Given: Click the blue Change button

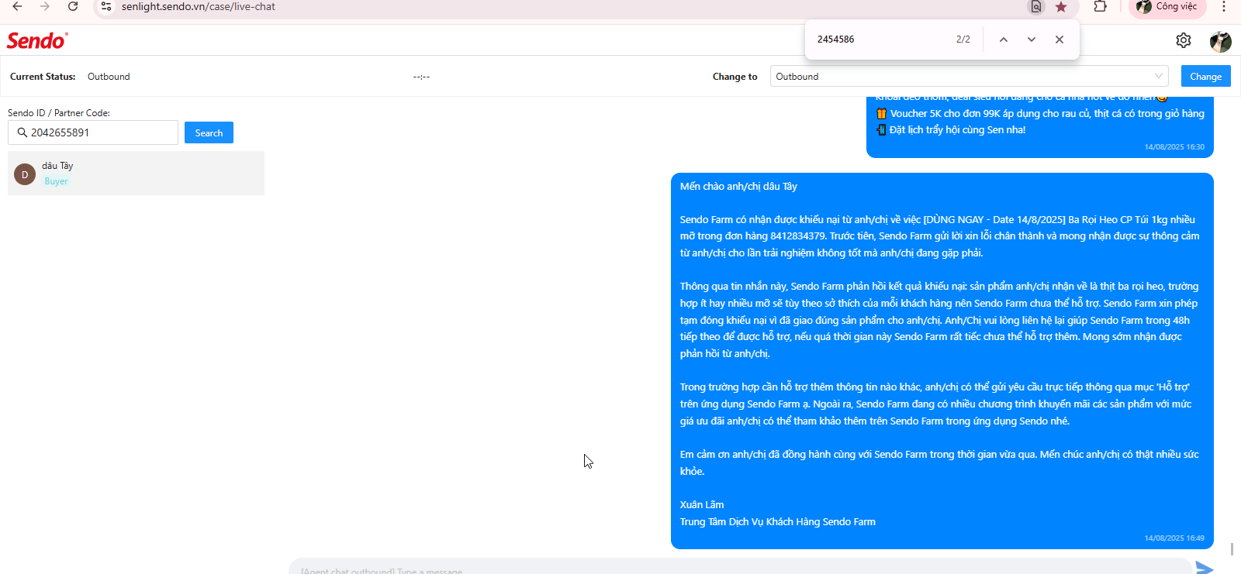Looking at the screenshot, I should tap(1206, 76).
